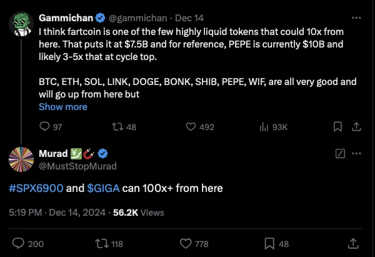Open Murad's colorful starburst avatar
Screen dimensions: 375x257
[x=21, y=159]
